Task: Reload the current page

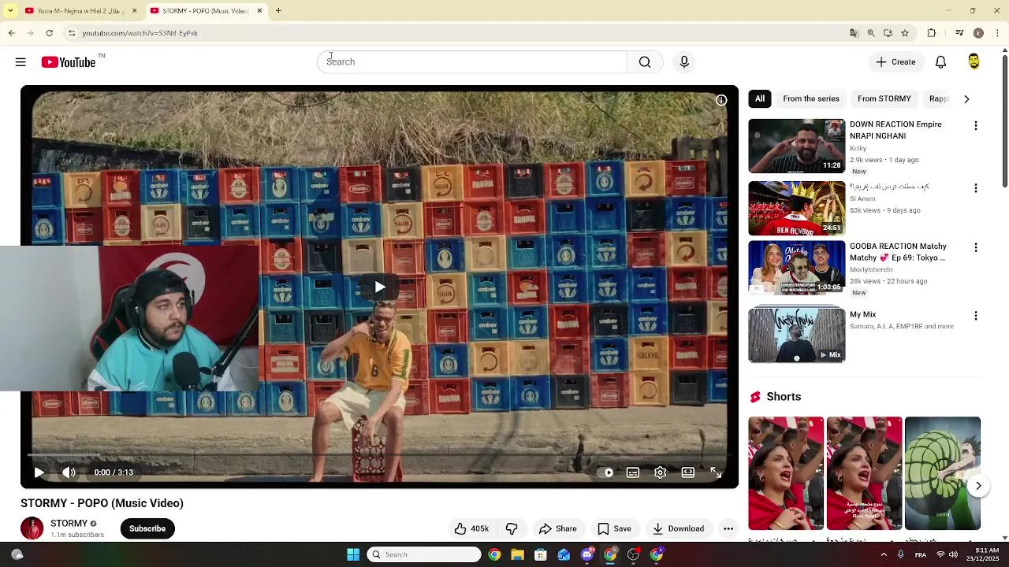Action: pyautogui.click(x=50, y=33)
